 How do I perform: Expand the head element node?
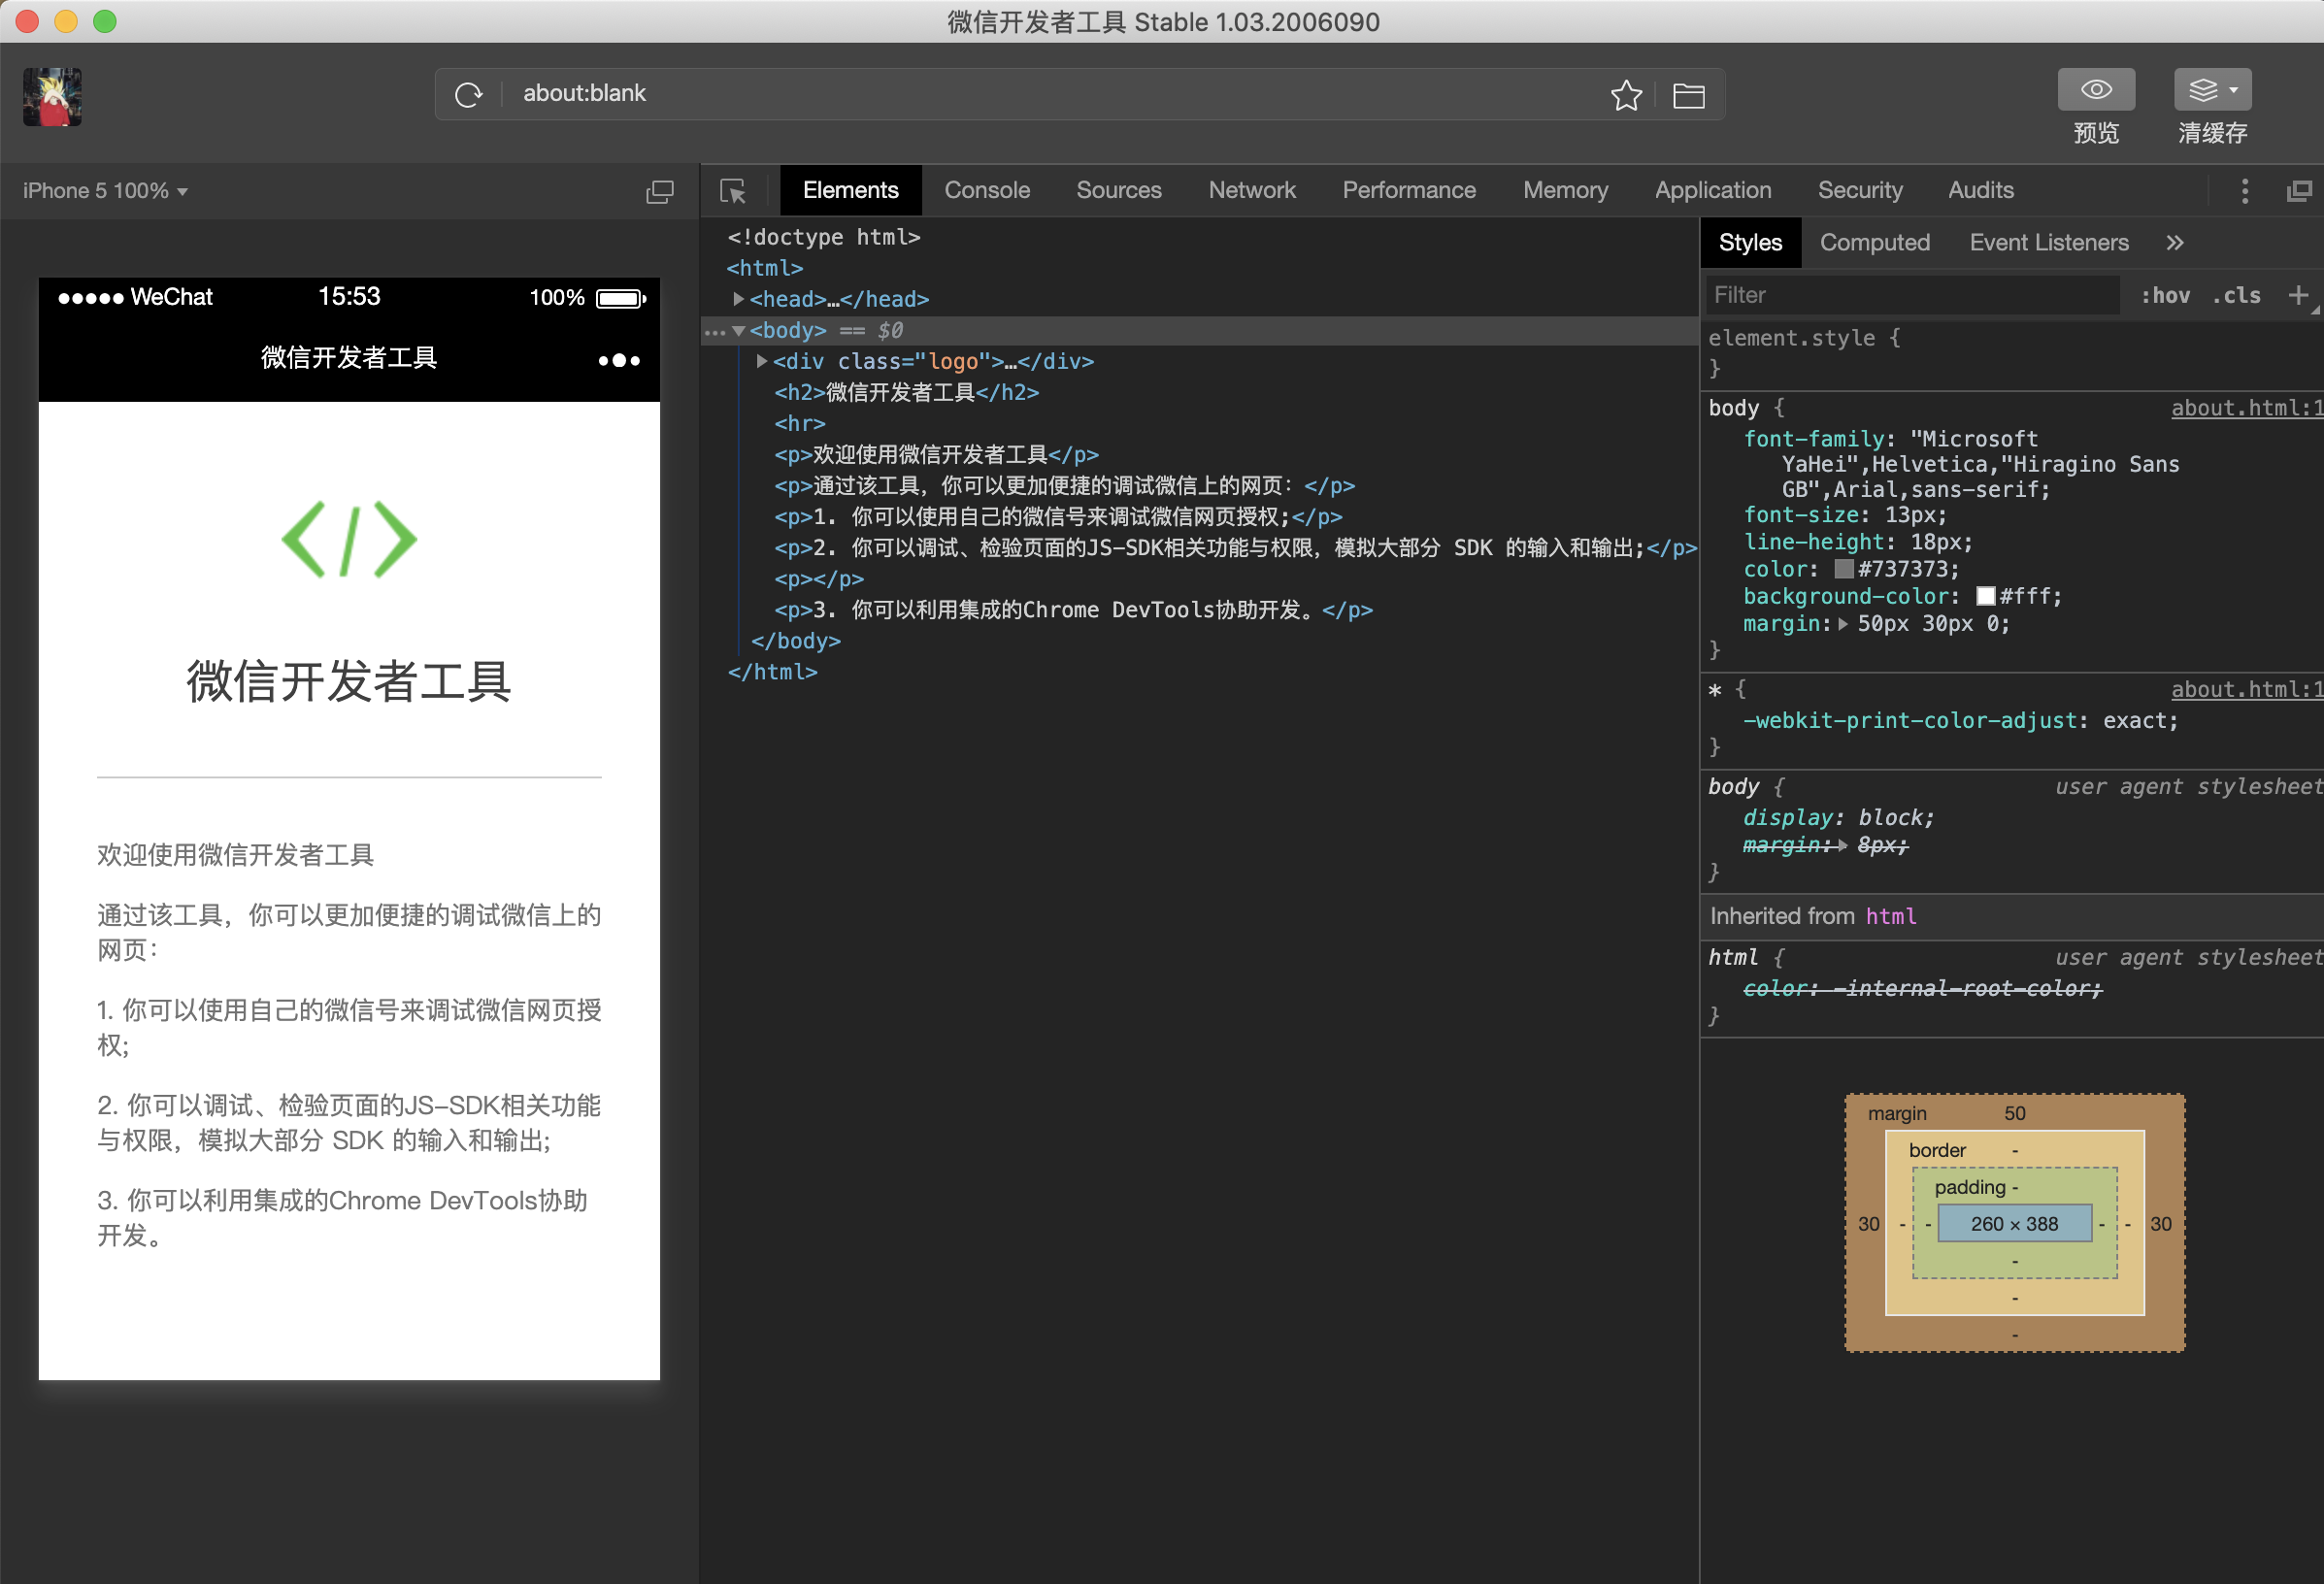pyautogui.click(x=738, y=299)
